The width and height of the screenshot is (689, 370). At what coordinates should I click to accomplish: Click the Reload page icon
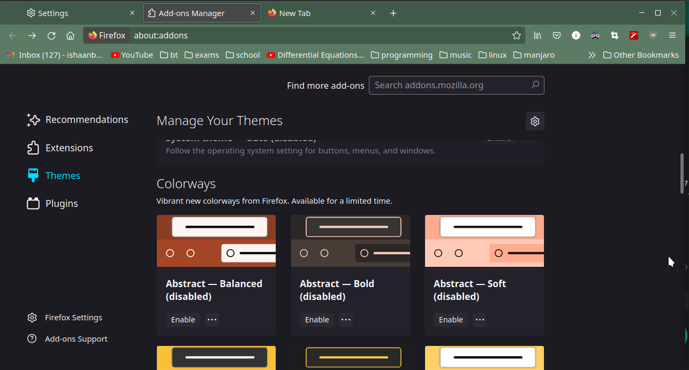(51, 36)
